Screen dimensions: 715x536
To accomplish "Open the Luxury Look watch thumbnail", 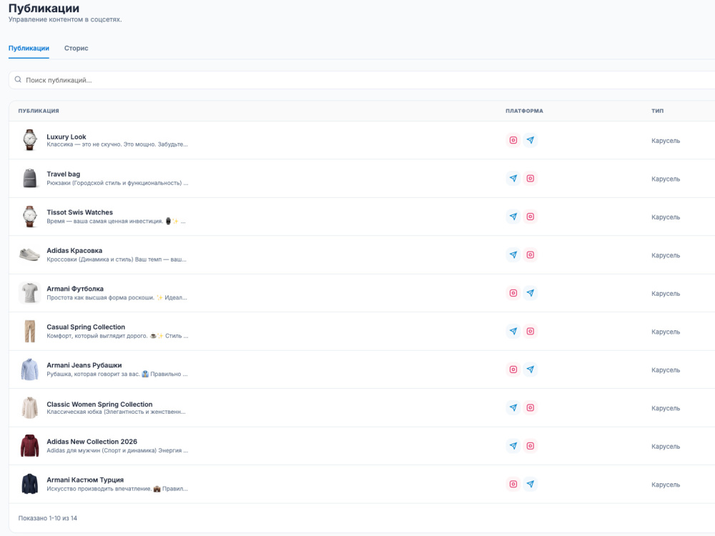I will point(29,140).
